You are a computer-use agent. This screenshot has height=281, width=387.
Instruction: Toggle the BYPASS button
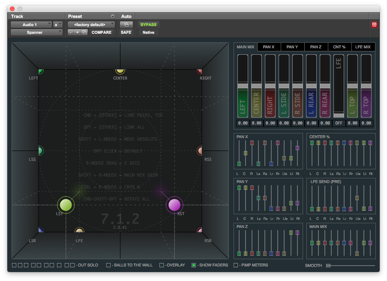tap(148, 24)
